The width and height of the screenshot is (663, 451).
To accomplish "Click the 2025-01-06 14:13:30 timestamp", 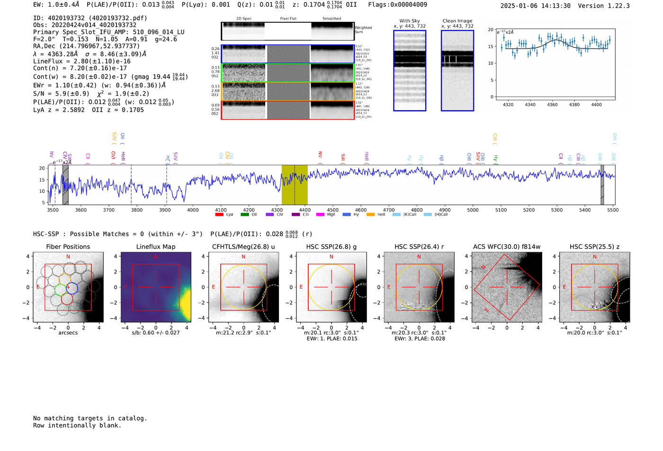I will [x=535, y=6].
